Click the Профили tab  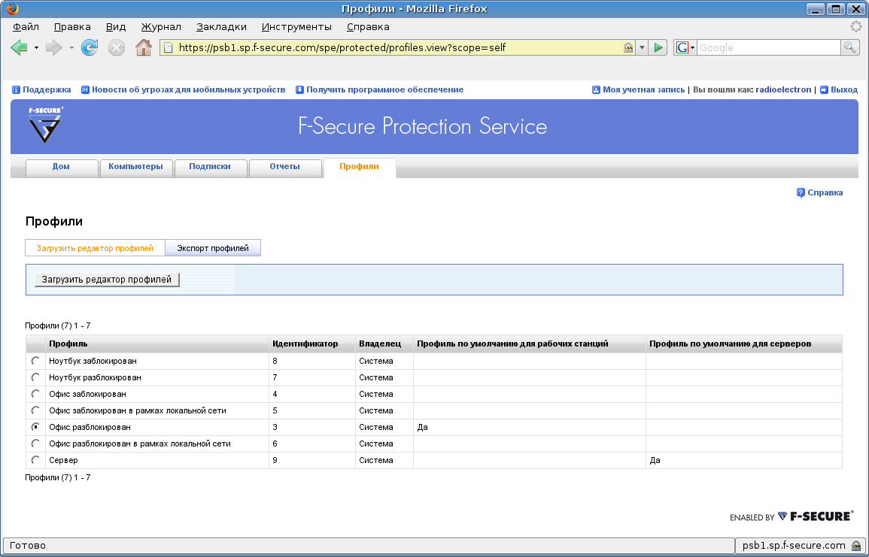pos(359,167)
